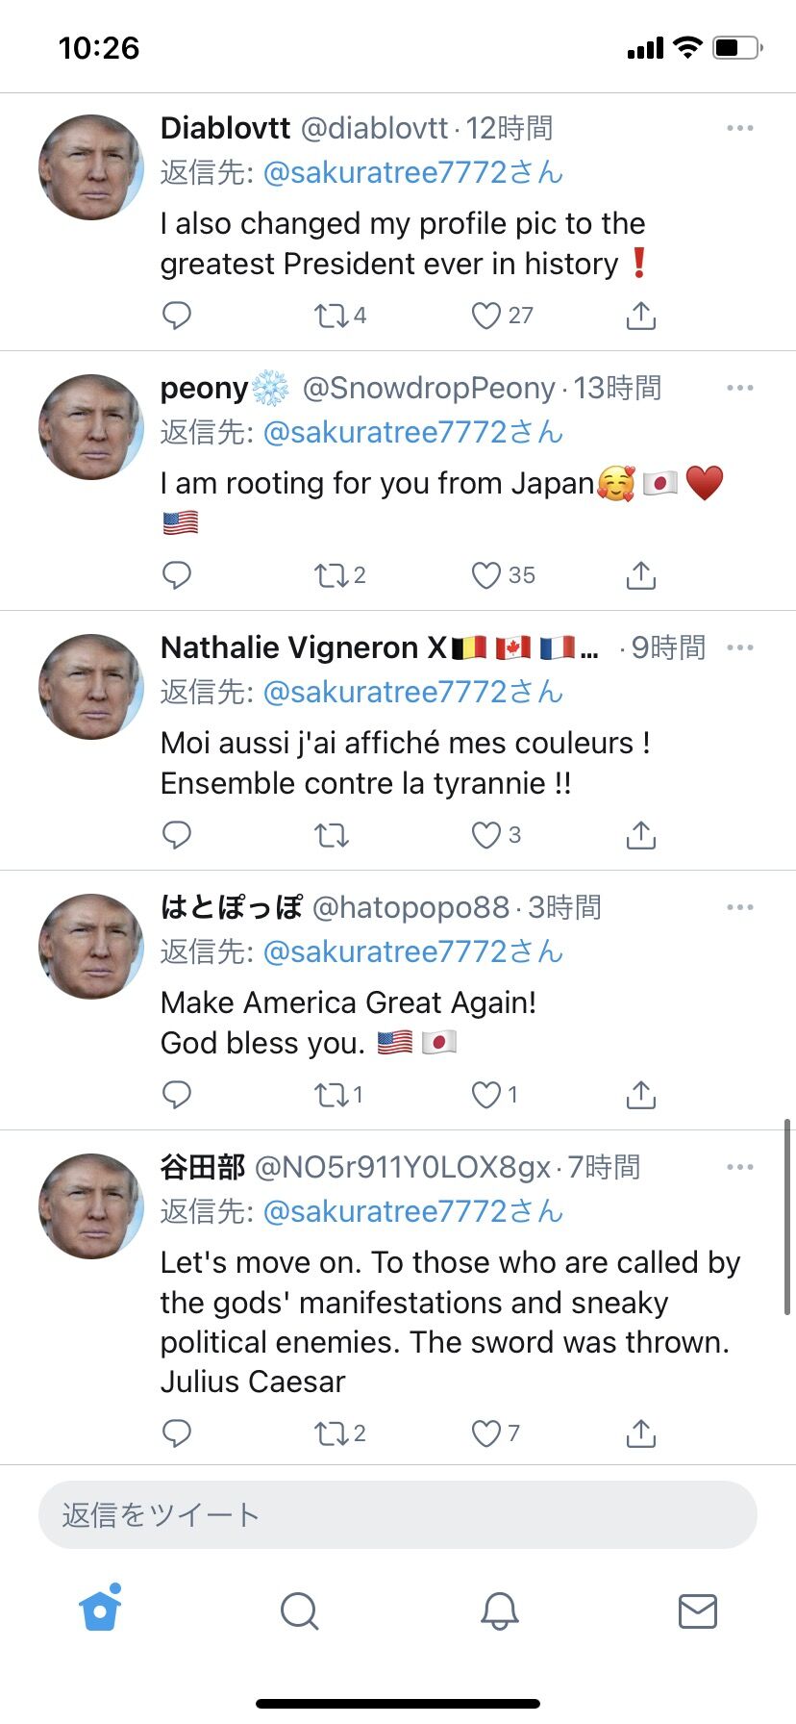
Task: Open the @hatopopo88 profile name
Action: pyautogui.click(x=411, y=907)
